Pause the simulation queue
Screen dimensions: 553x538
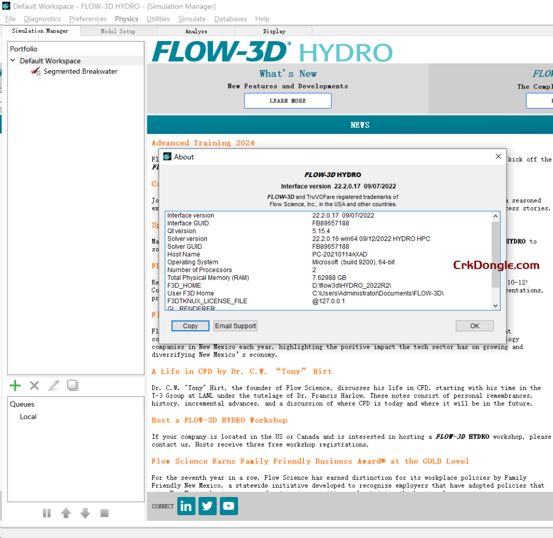coord(47,513)
